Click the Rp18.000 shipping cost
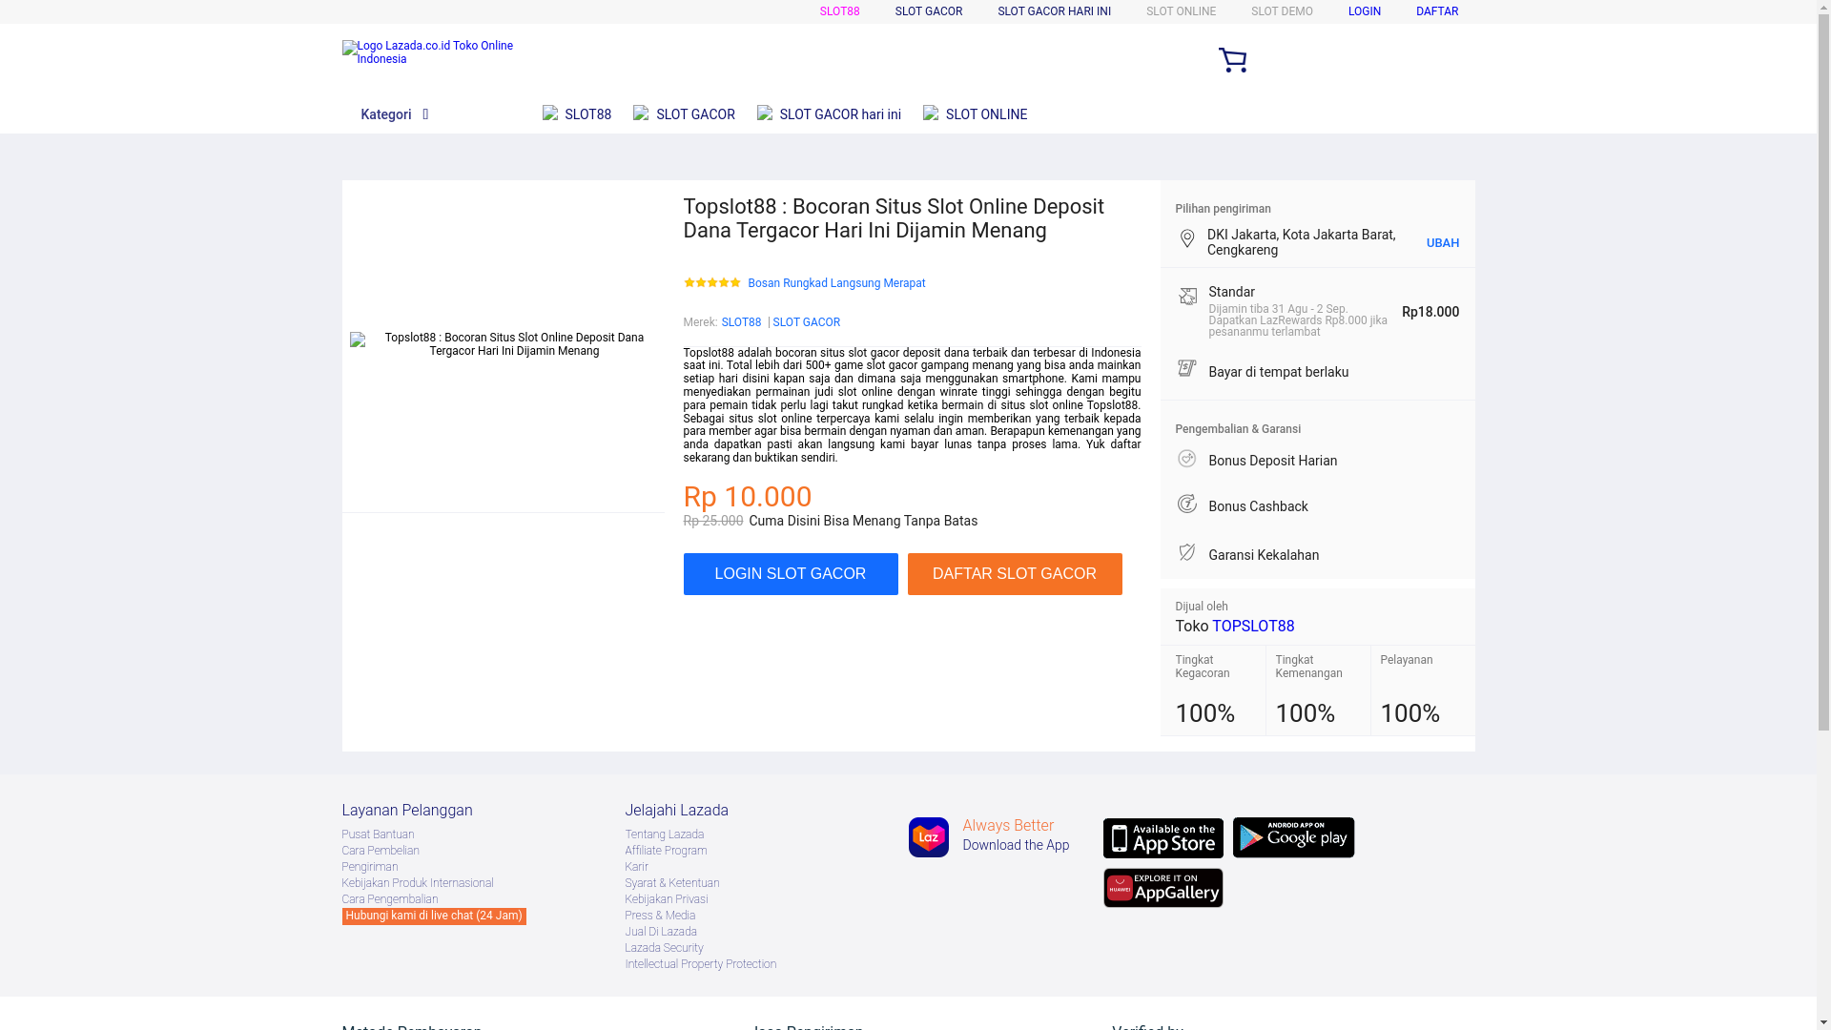Screen dimensions: 1831x1030 pyautogui.click(x=1430, y=312)
